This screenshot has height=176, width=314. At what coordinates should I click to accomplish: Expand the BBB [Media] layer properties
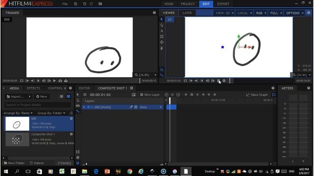[x=84, y=107]
